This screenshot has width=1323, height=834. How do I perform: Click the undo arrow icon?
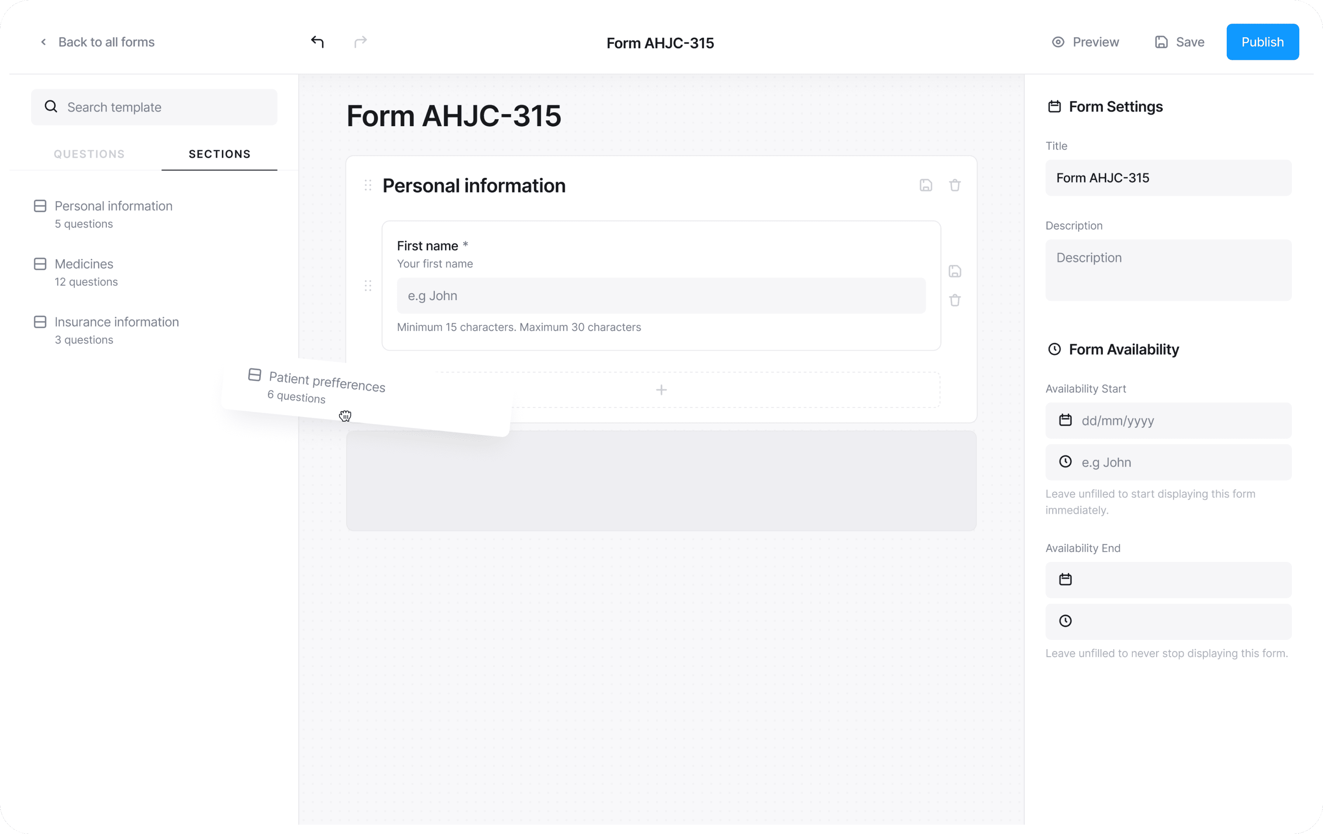tap(317, 42)
